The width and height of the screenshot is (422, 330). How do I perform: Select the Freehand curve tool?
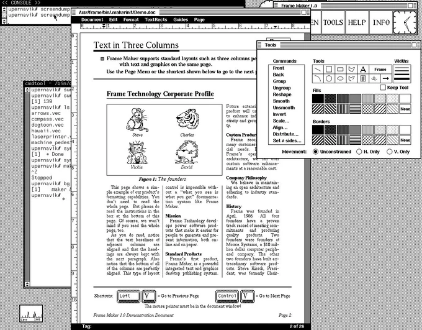coord(374,78)
